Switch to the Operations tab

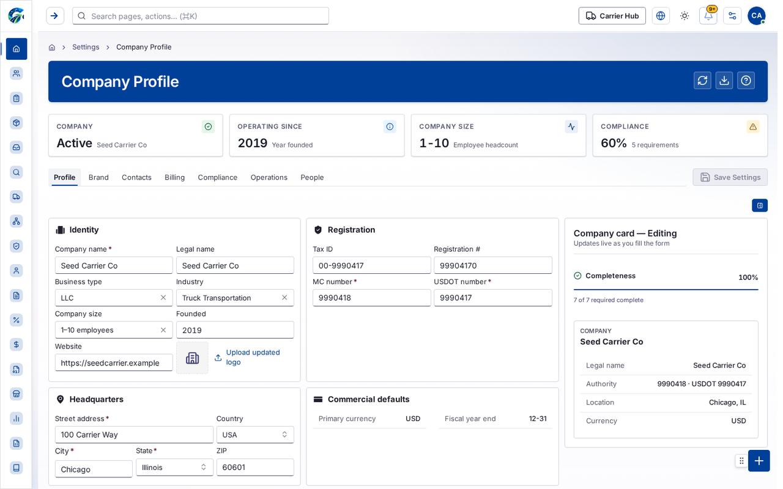coord(269,177)
